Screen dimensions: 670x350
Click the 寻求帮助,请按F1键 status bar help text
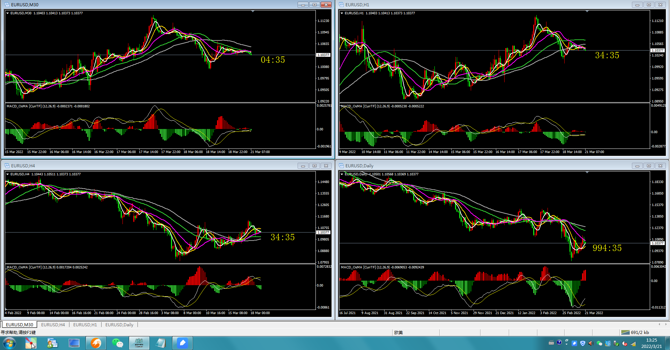coord(18,333)
